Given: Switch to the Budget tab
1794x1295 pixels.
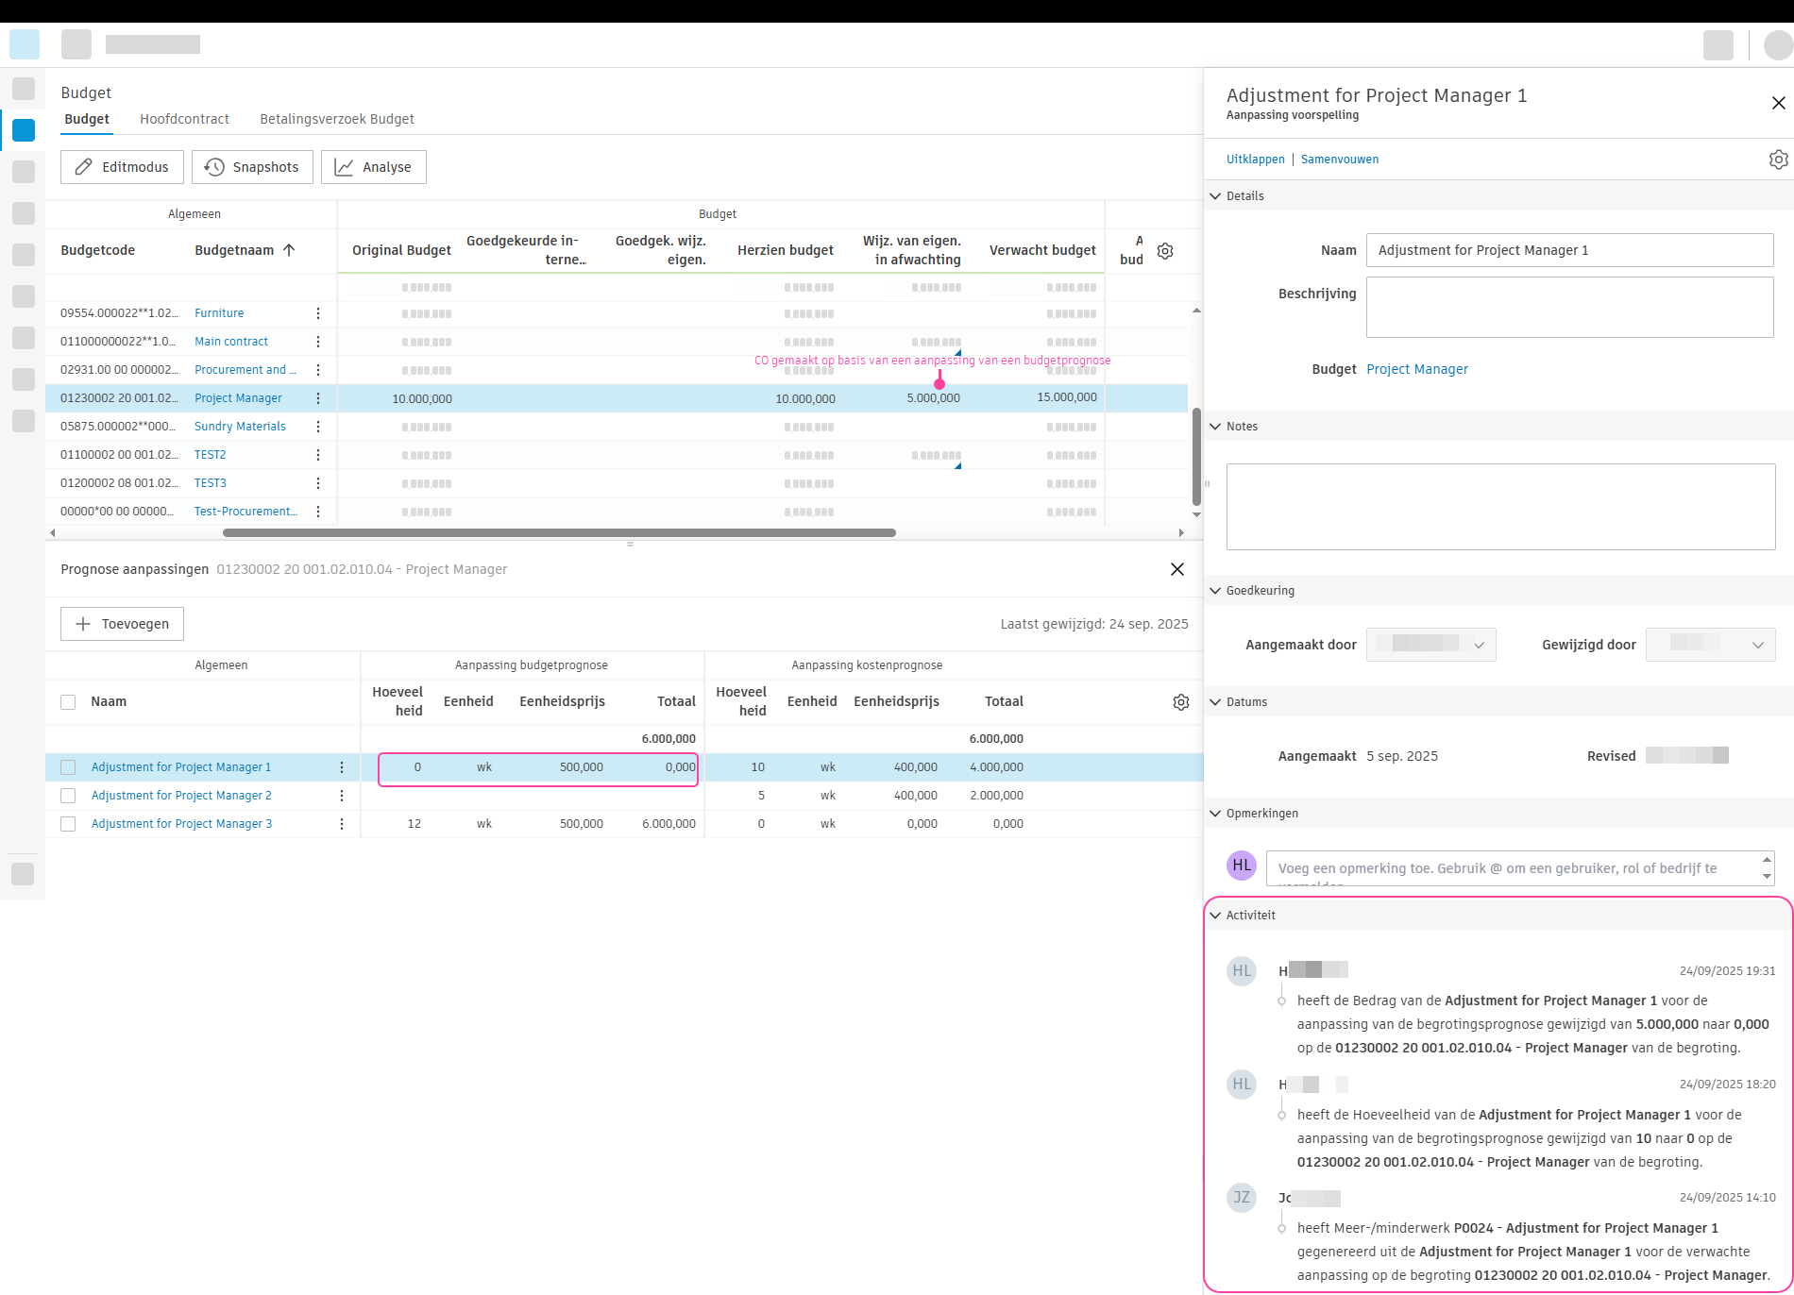Looking at the screenshot, I should point(87,119).
